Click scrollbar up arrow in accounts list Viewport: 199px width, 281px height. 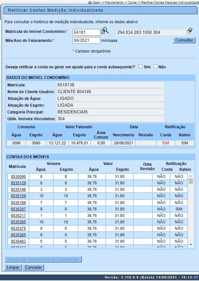point(191,176)
